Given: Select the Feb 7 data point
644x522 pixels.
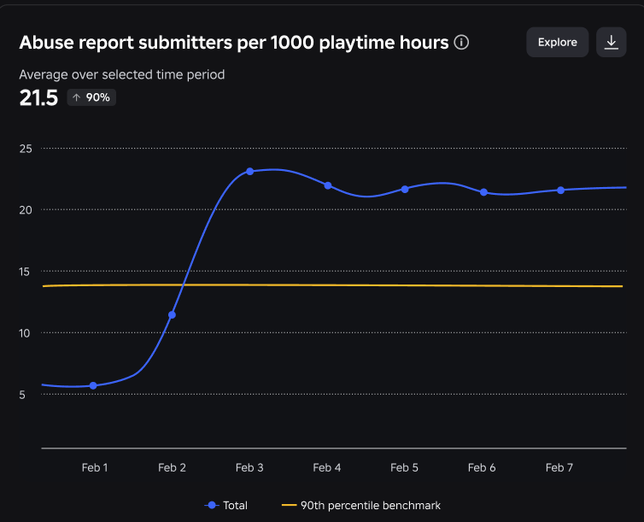Looking at the screenshot, I should (560, 191).
